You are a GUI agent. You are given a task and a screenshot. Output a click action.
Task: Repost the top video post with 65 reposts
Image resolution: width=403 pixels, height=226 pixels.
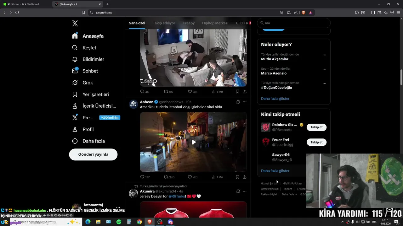(168, 92)
